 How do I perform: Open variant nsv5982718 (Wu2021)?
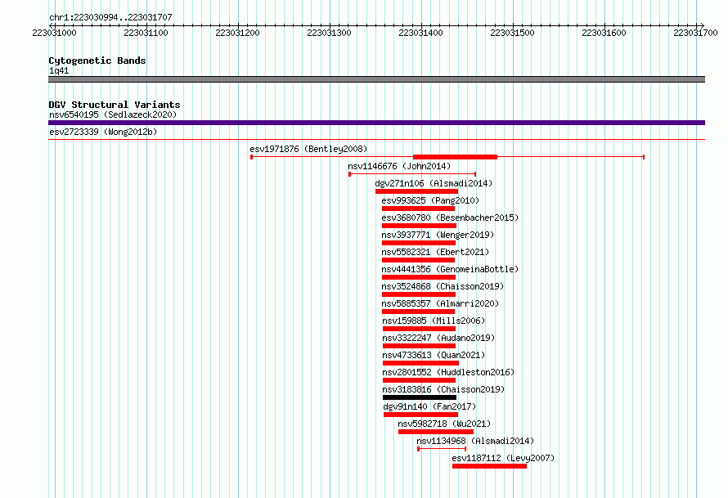pyautogui.click(x=444, y=424)
